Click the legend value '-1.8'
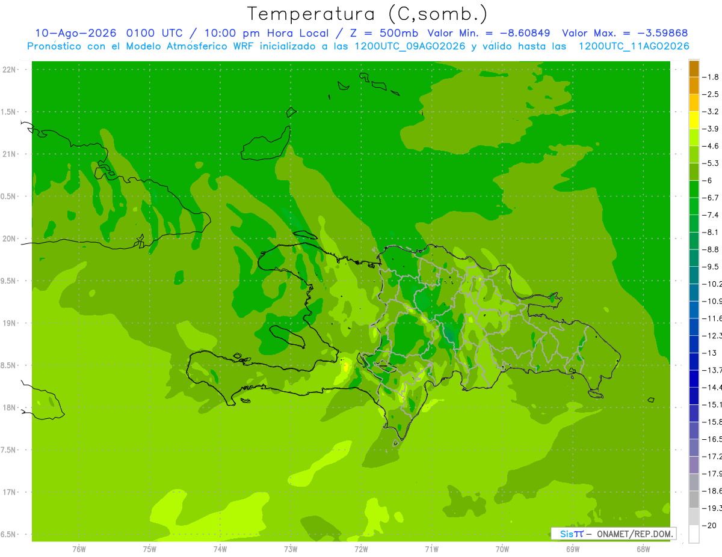722x557 pixels. (711, 77)
